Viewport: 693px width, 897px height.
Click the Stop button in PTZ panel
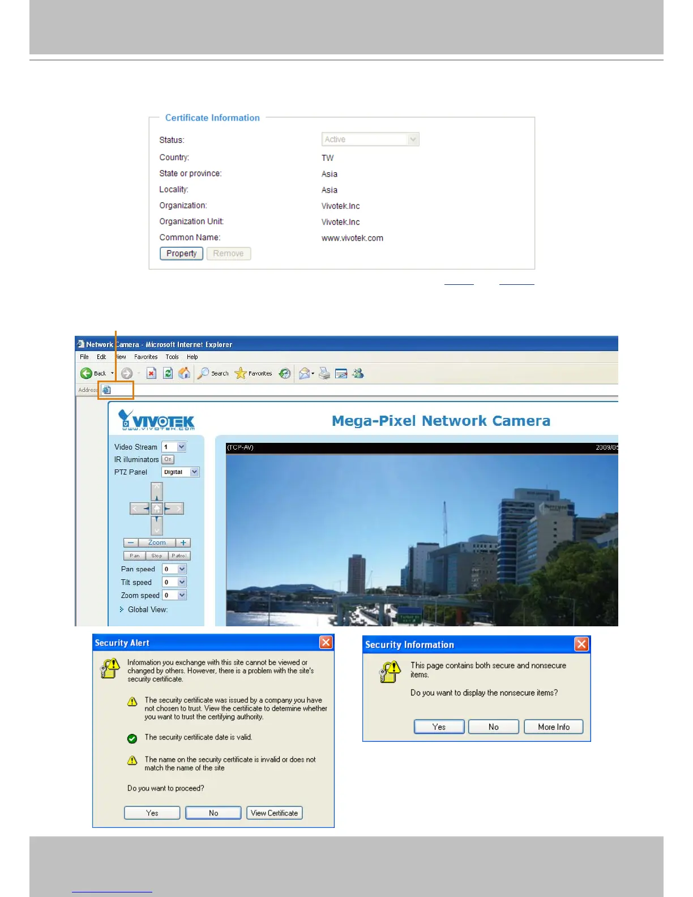tap(157, 556)
